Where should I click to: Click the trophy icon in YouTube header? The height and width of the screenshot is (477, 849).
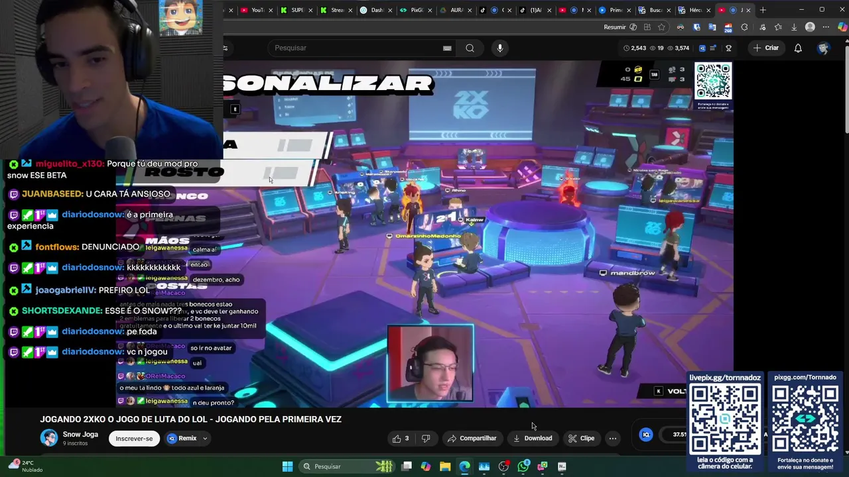(729, 48)
